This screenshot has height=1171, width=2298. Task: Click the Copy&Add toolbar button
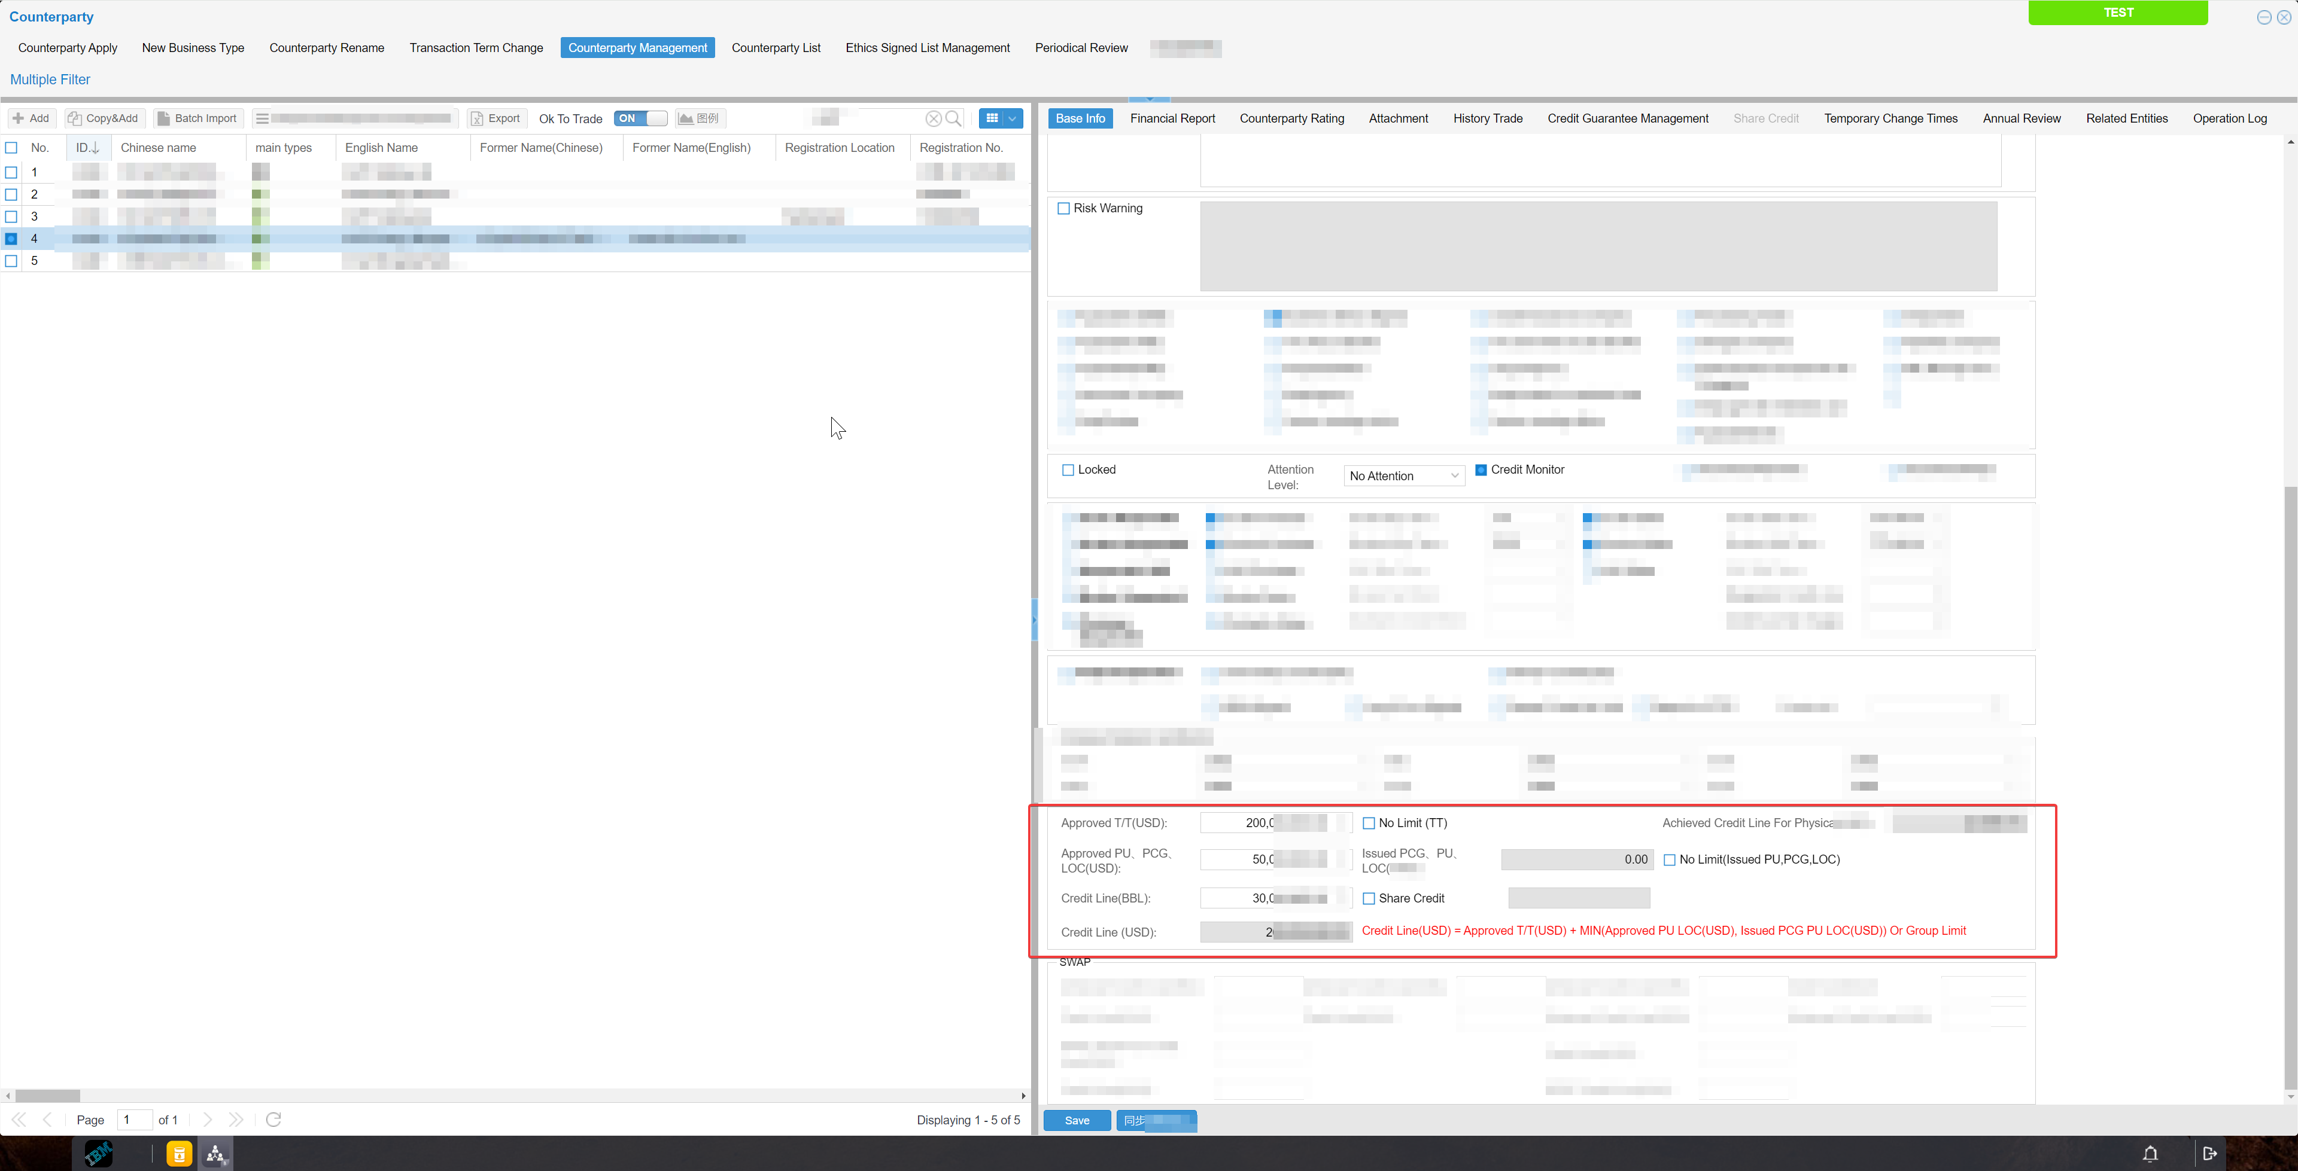point(104,118)
